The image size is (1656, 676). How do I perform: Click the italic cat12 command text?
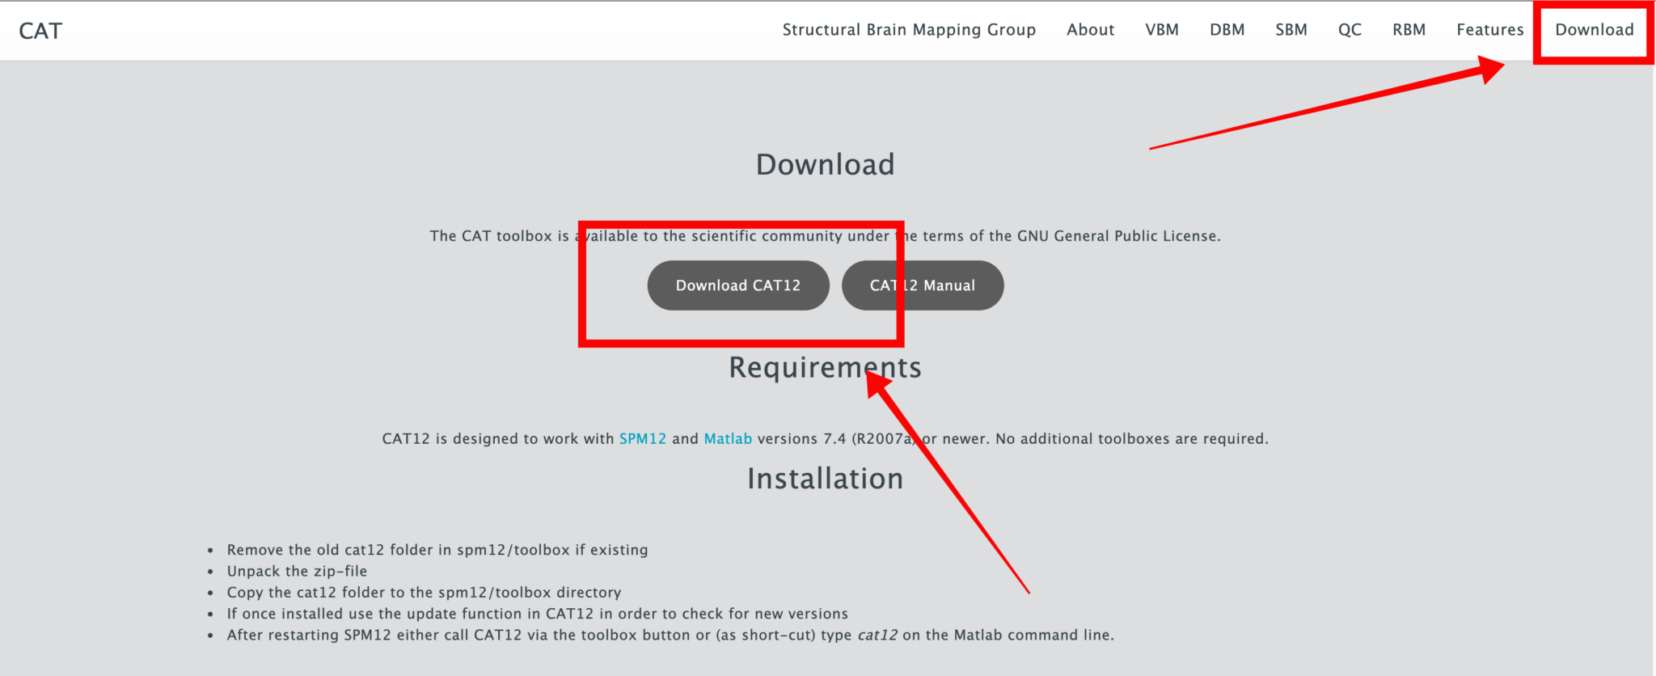[877, 636]
